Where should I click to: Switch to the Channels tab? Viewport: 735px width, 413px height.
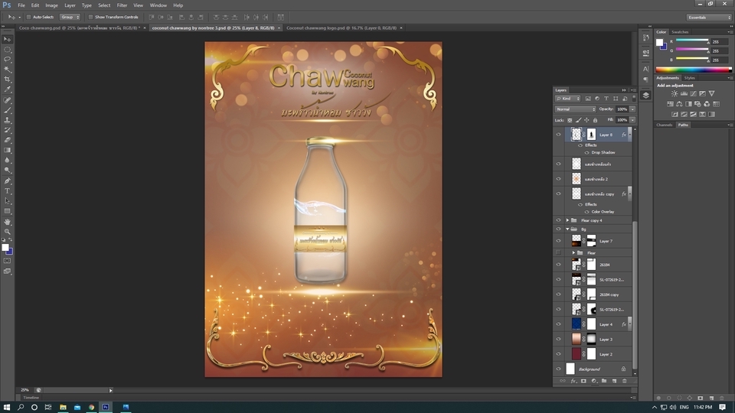(665, 125)
